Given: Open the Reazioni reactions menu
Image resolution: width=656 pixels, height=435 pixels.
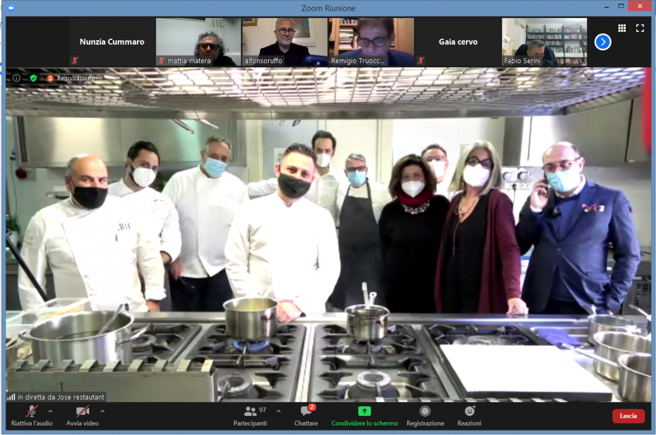Looking at the screenshot, I should 469,416.
